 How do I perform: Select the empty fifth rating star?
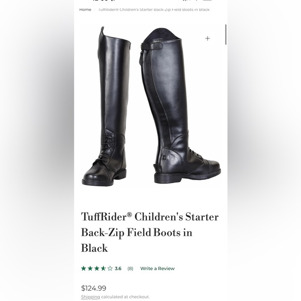click(x=110, y=268)
